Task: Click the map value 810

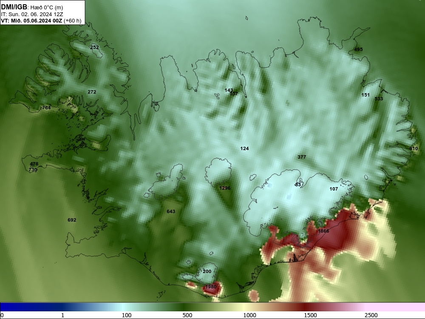Action: coord(414,148)
